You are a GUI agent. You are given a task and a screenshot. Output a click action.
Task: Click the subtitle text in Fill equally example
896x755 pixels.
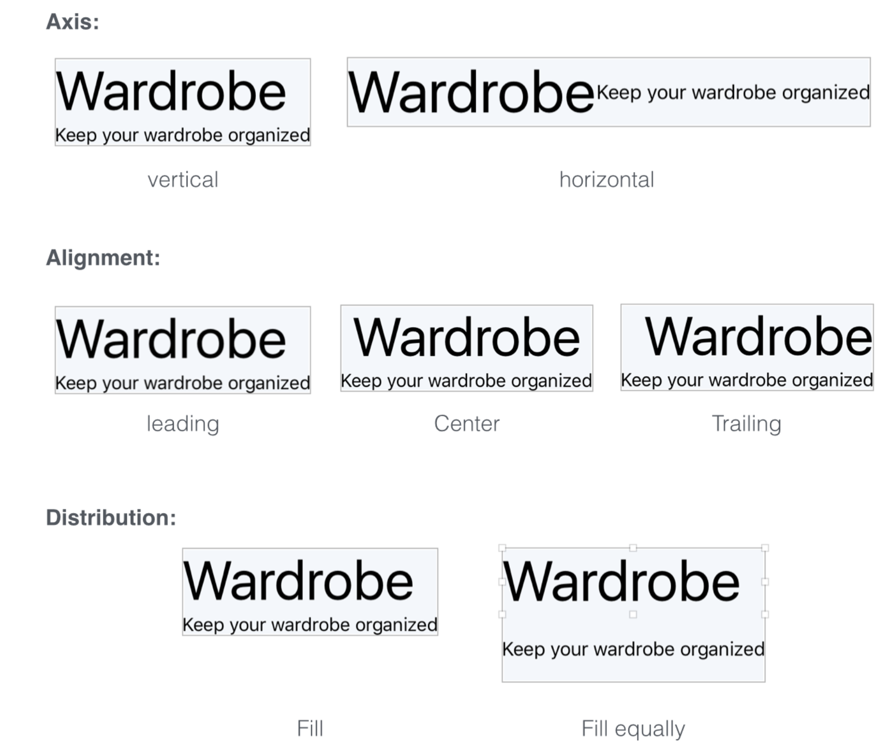(633, 649)
